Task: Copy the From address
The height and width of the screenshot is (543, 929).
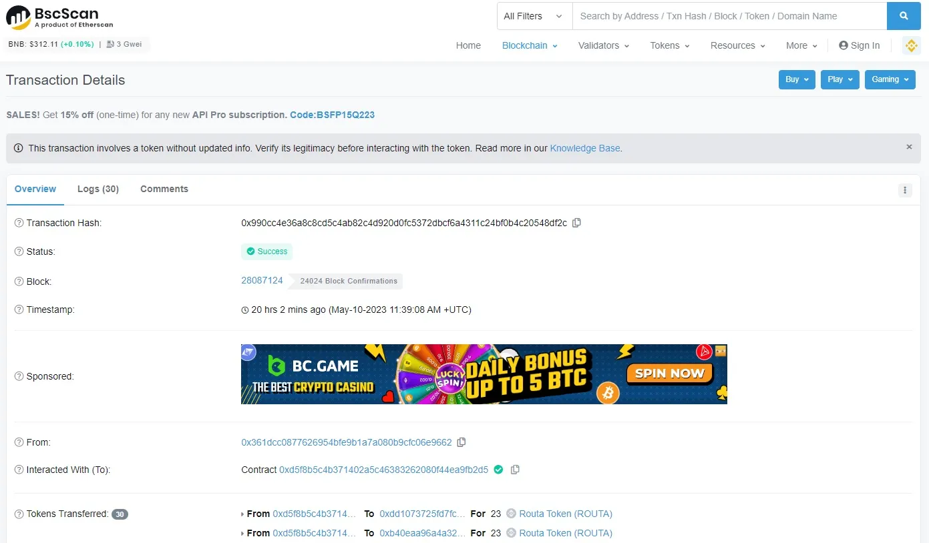Action: [461, 442]
